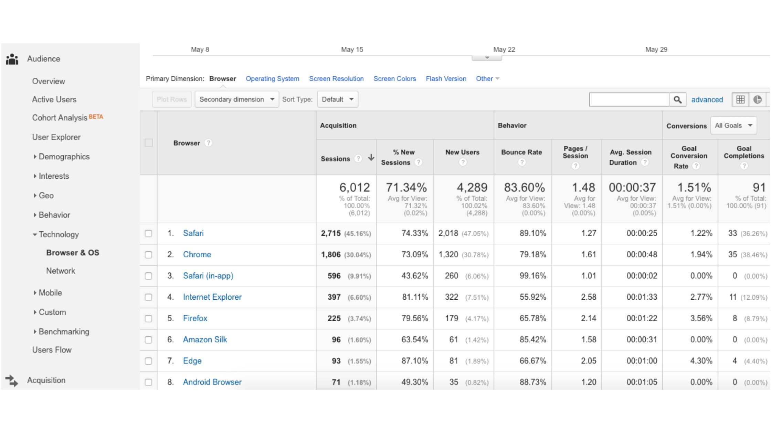Check the Chrome row checkbox
This screenshot has width=771, height=433.
(148, 255)
